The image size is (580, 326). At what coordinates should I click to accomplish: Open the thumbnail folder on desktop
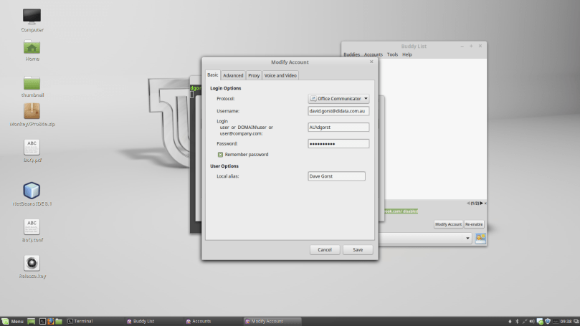[x=32, y=87]
